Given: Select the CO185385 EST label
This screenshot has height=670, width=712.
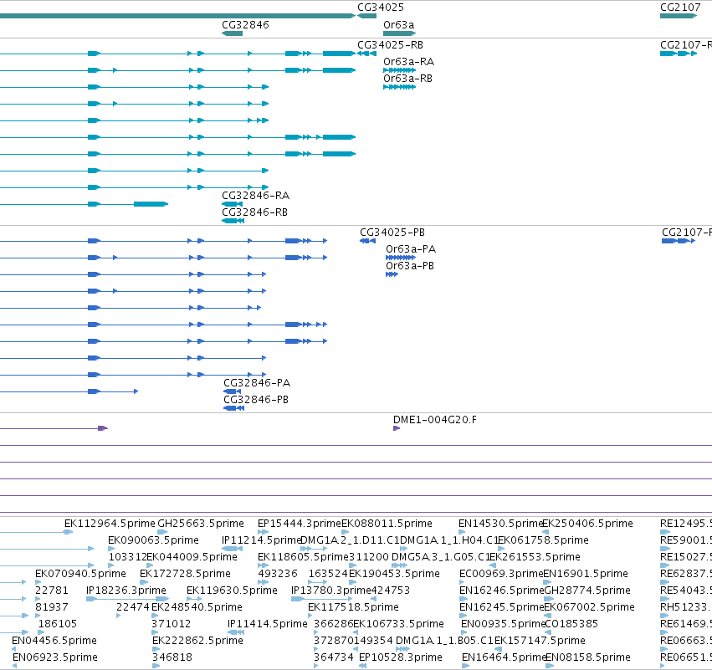Looking at the screenshot, I should pos(571,624).
